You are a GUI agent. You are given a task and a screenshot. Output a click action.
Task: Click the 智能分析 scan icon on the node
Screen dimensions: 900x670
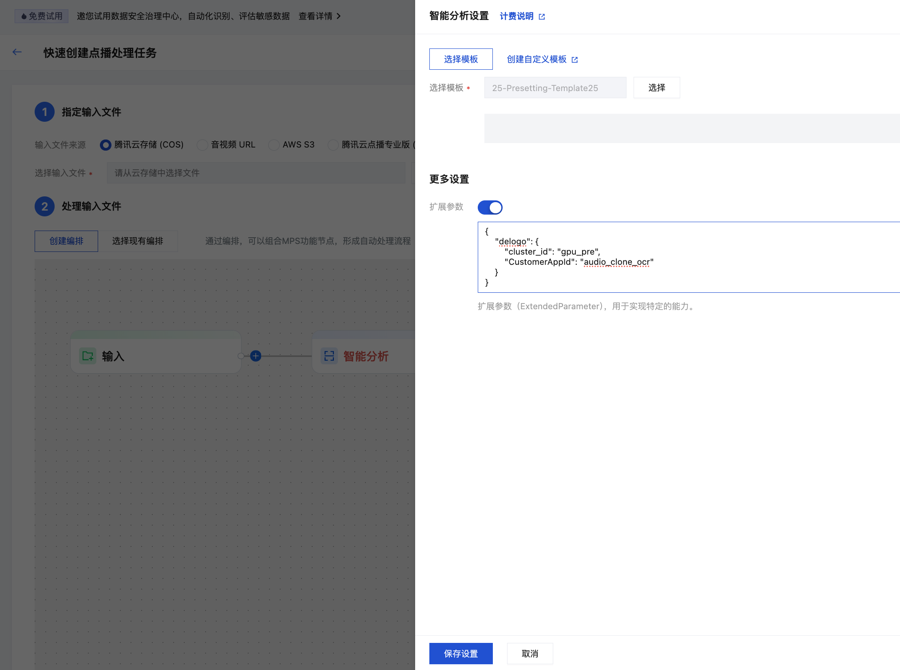pos(329,356)
